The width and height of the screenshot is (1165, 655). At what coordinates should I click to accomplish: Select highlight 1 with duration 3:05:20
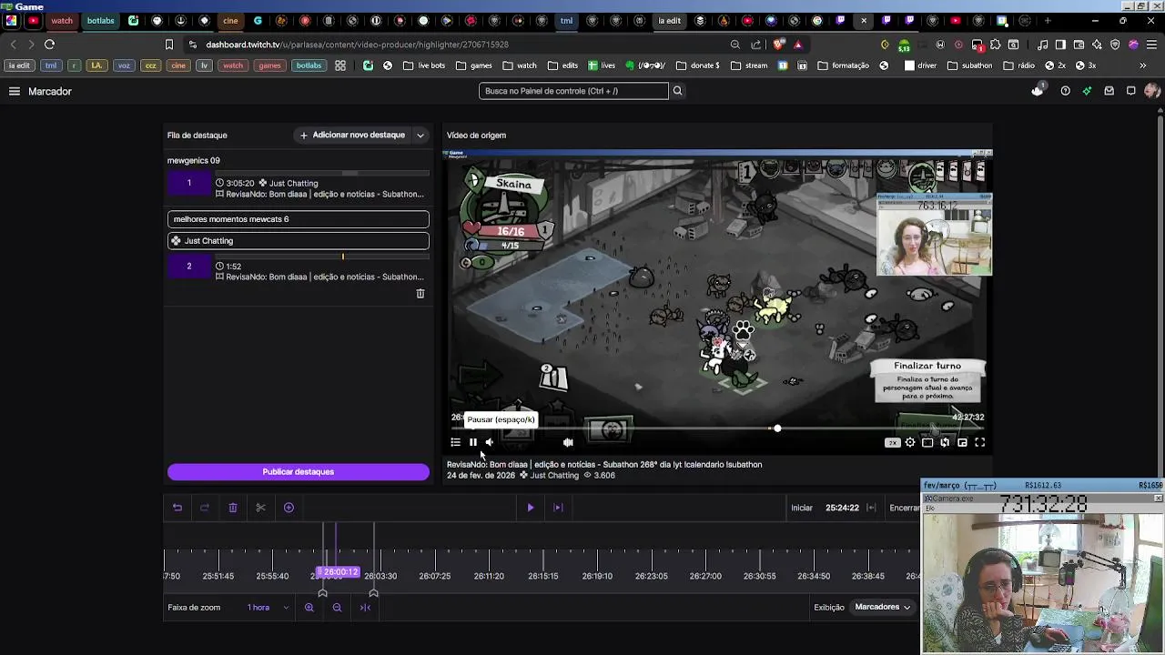(x=299, y=185)
